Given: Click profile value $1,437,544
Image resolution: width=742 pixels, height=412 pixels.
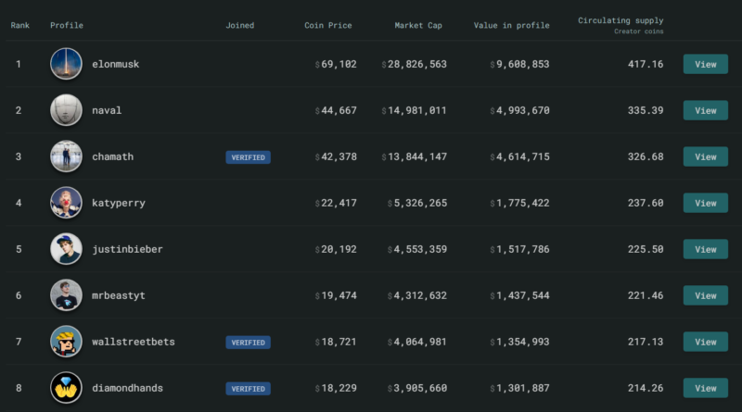Looking at the screenshot, I should (519, 295).
